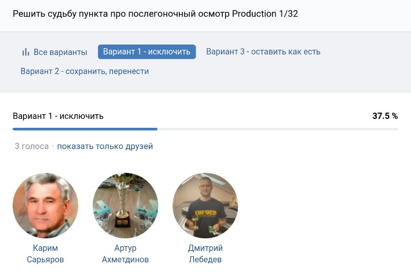This screenshot has height=275, width=411.
Task: Click the 3 голоса vote count
Action: coord(31,146)
